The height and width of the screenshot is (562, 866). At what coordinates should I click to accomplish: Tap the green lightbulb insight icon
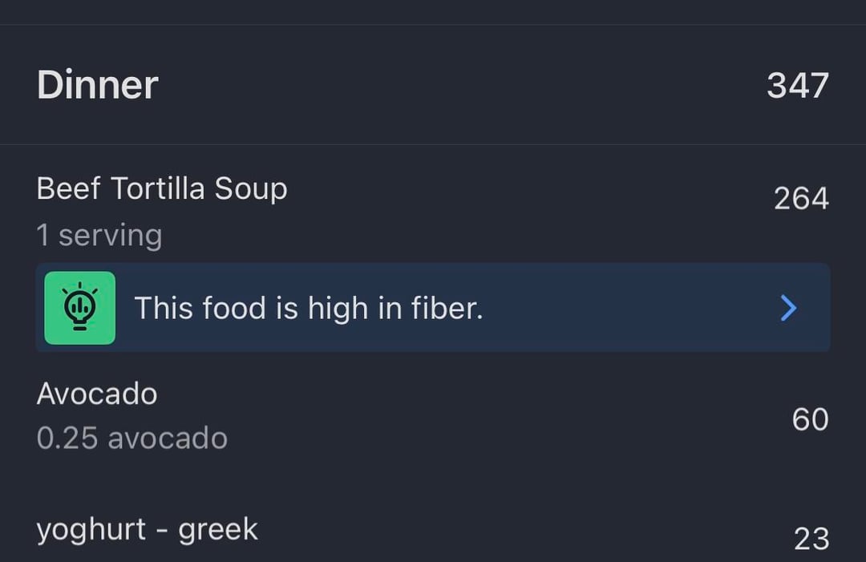tap(79, 308)
